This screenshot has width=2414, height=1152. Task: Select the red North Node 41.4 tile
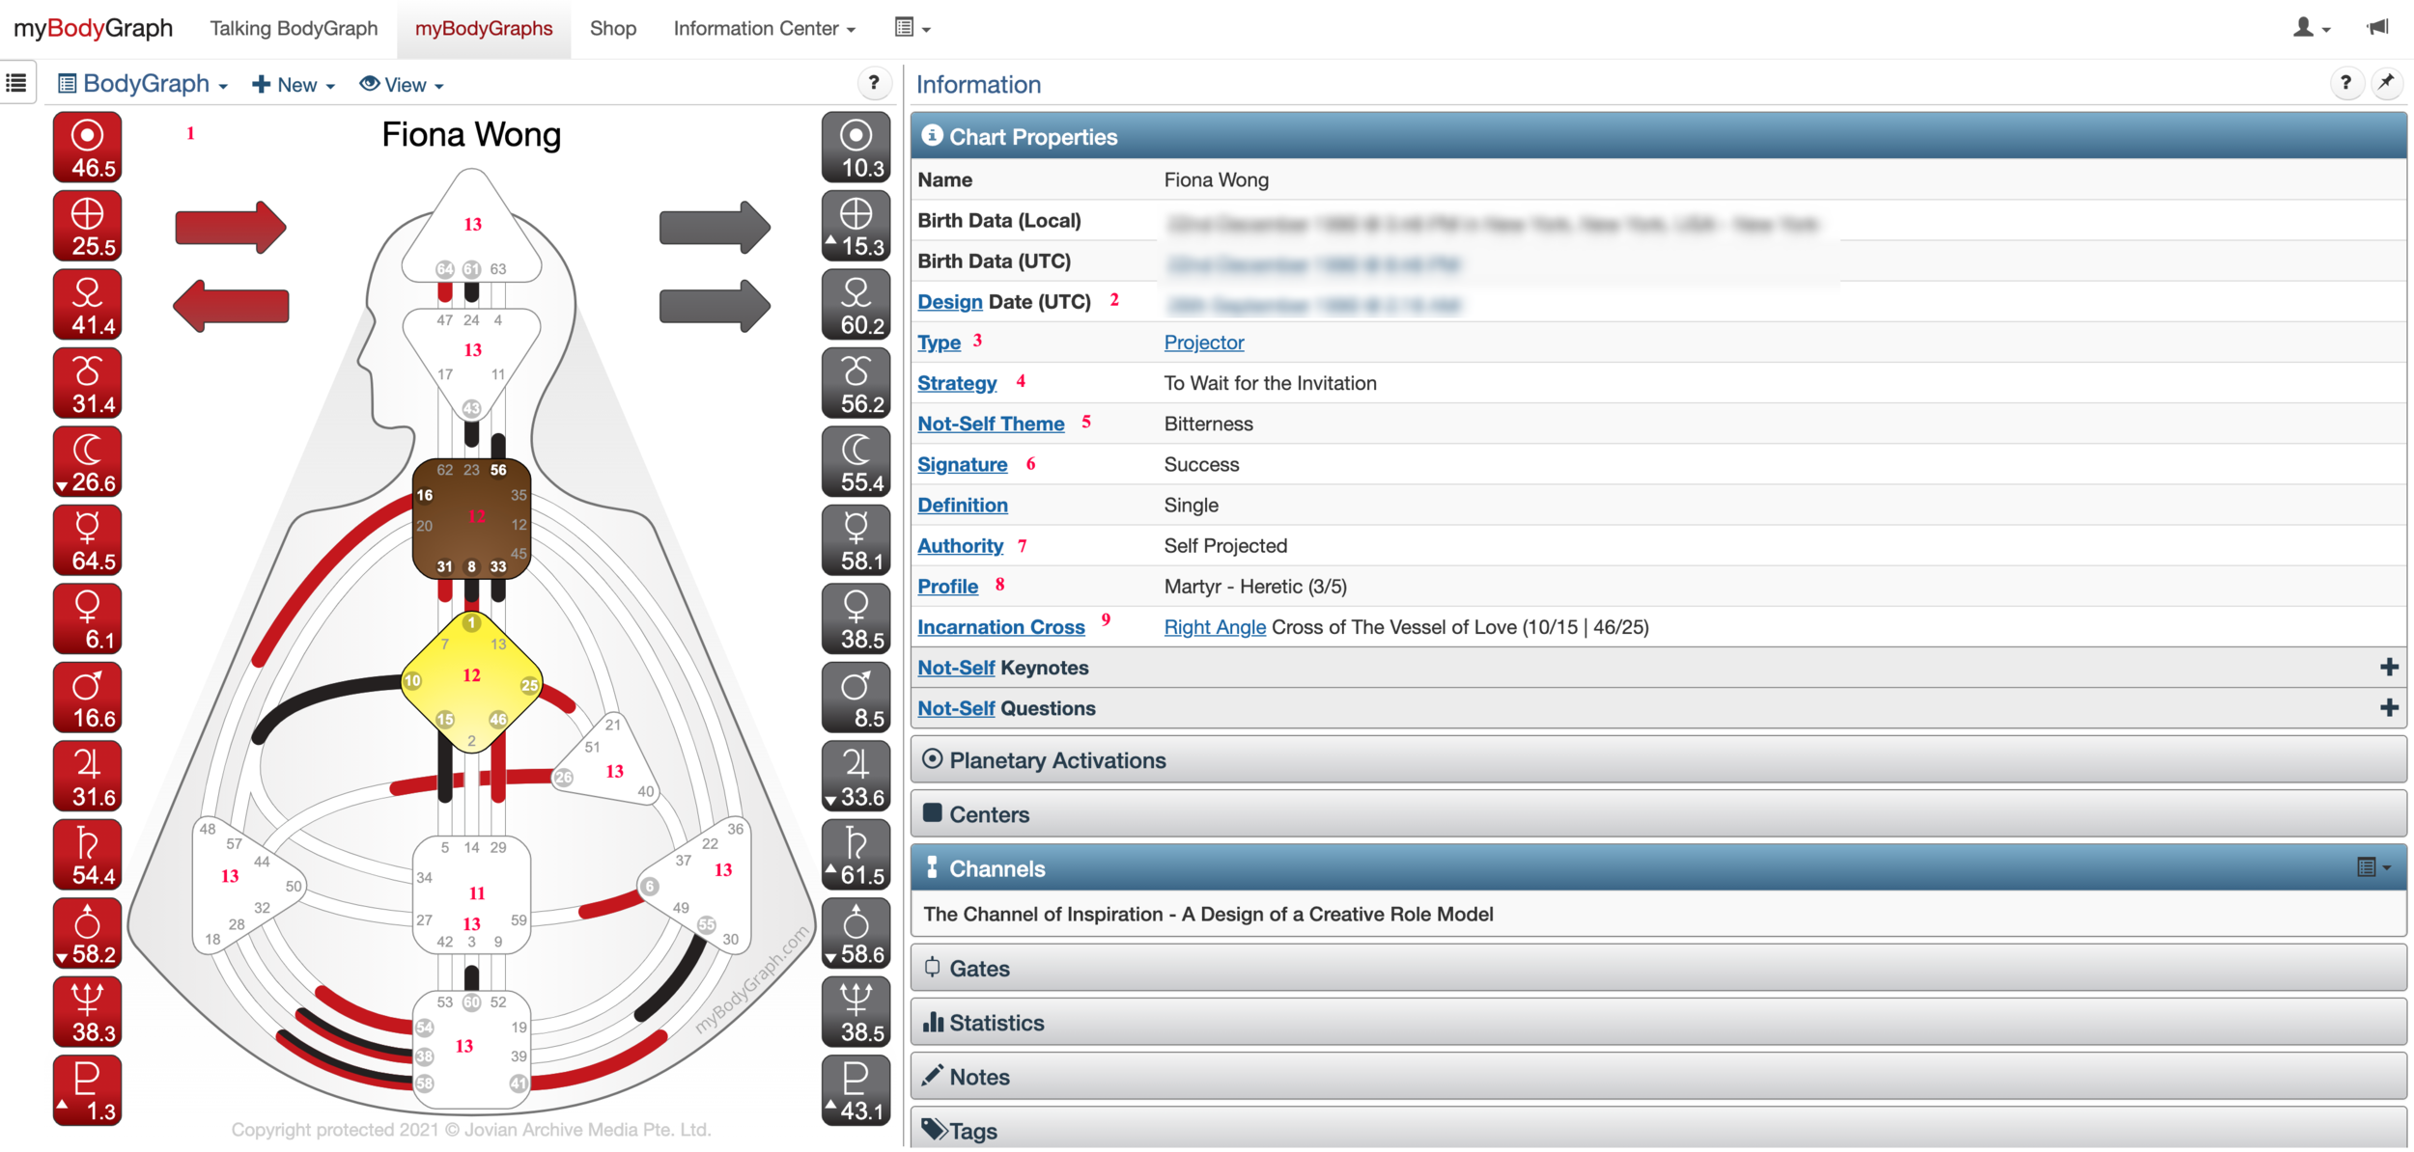click(x=87, y=304)
